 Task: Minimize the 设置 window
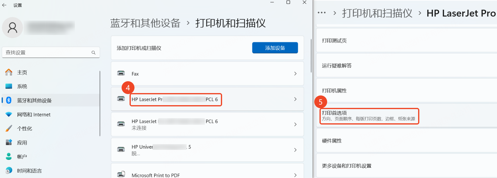pos(272,2)
